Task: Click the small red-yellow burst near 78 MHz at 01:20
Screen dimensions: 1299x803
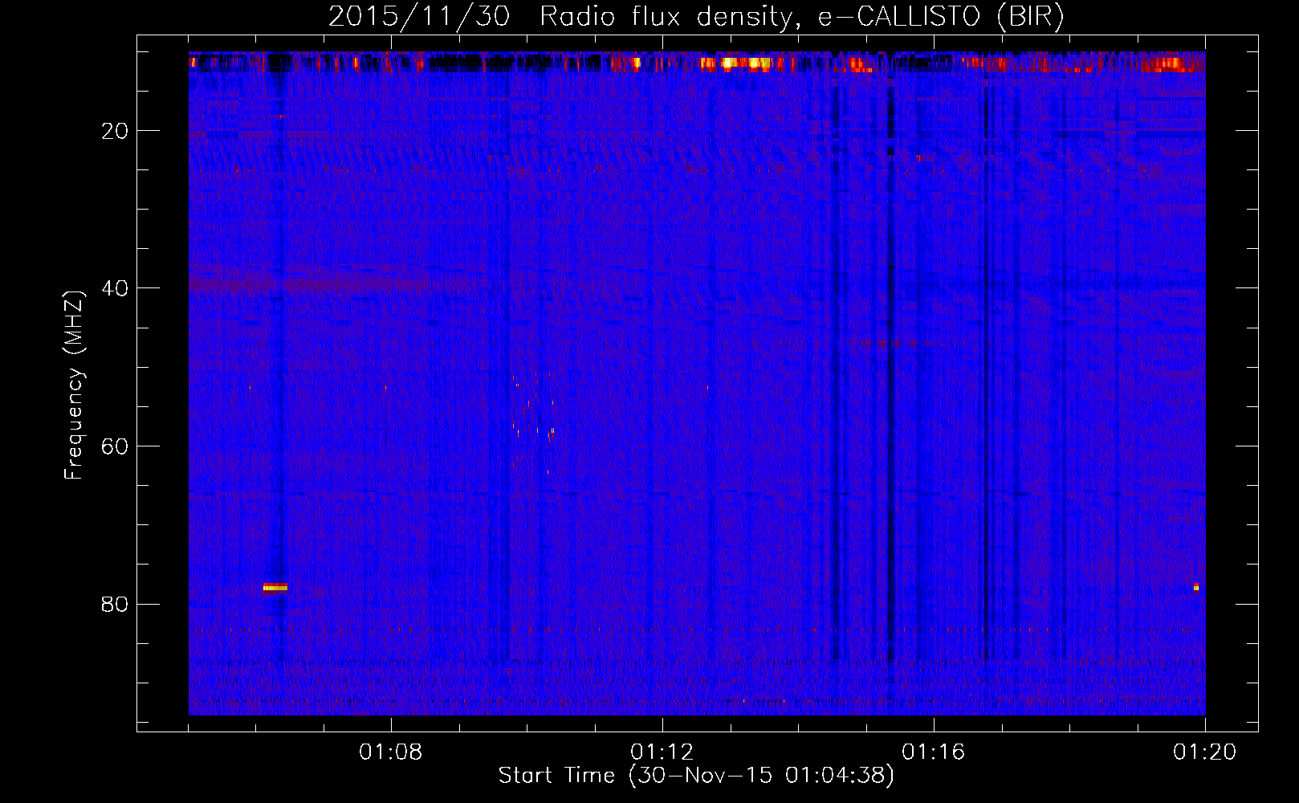Action: click(1196, 587)
